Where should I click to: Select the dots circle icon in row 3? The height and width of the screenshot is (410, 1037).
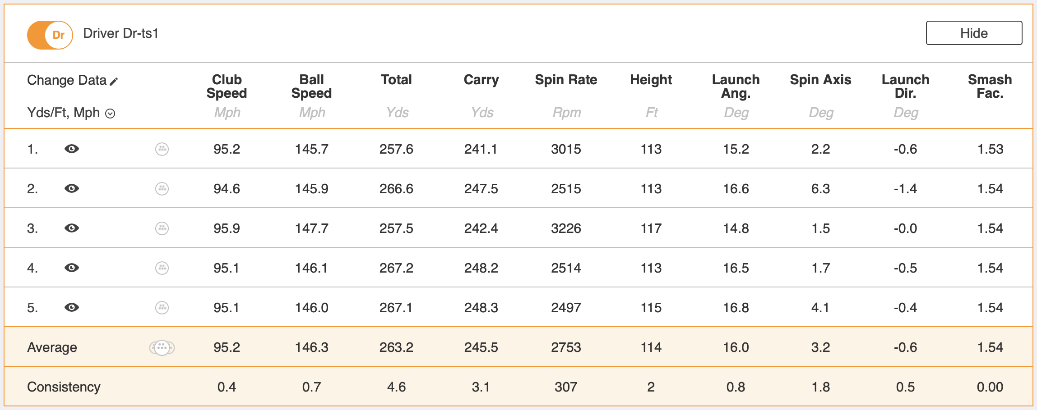point(162,228)
